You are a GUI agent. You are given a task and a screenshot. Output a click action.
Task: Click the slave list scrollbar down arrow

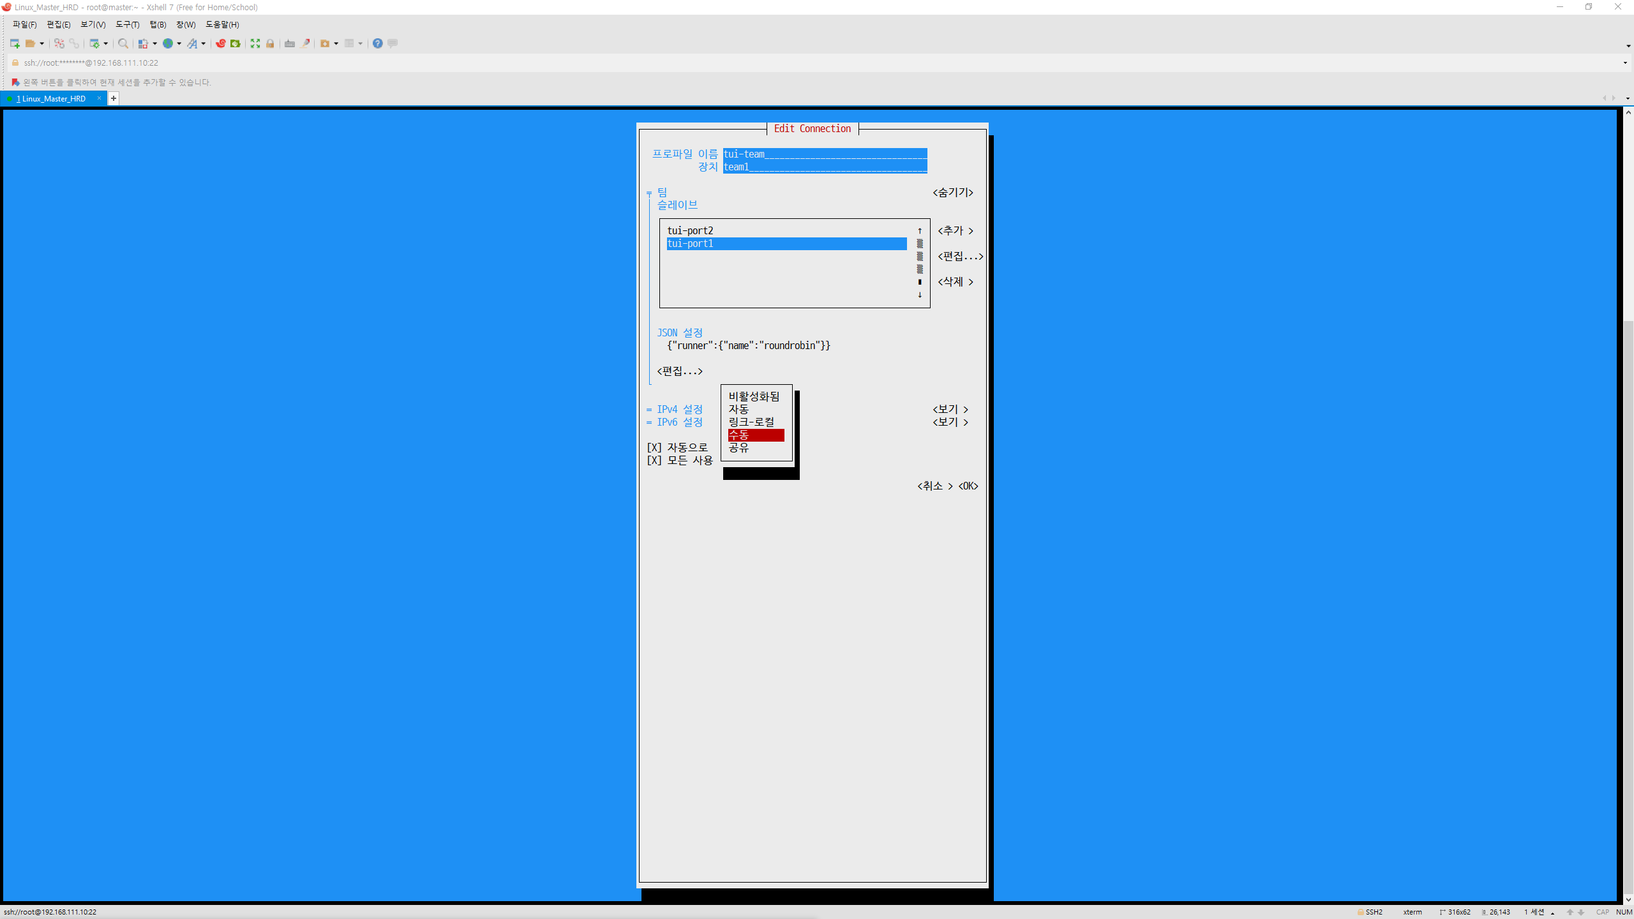pos(920,295)
